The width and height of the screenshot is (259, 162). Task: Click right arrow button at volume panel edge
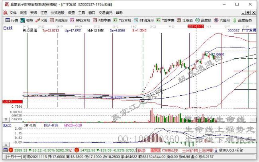coord(253,119)
